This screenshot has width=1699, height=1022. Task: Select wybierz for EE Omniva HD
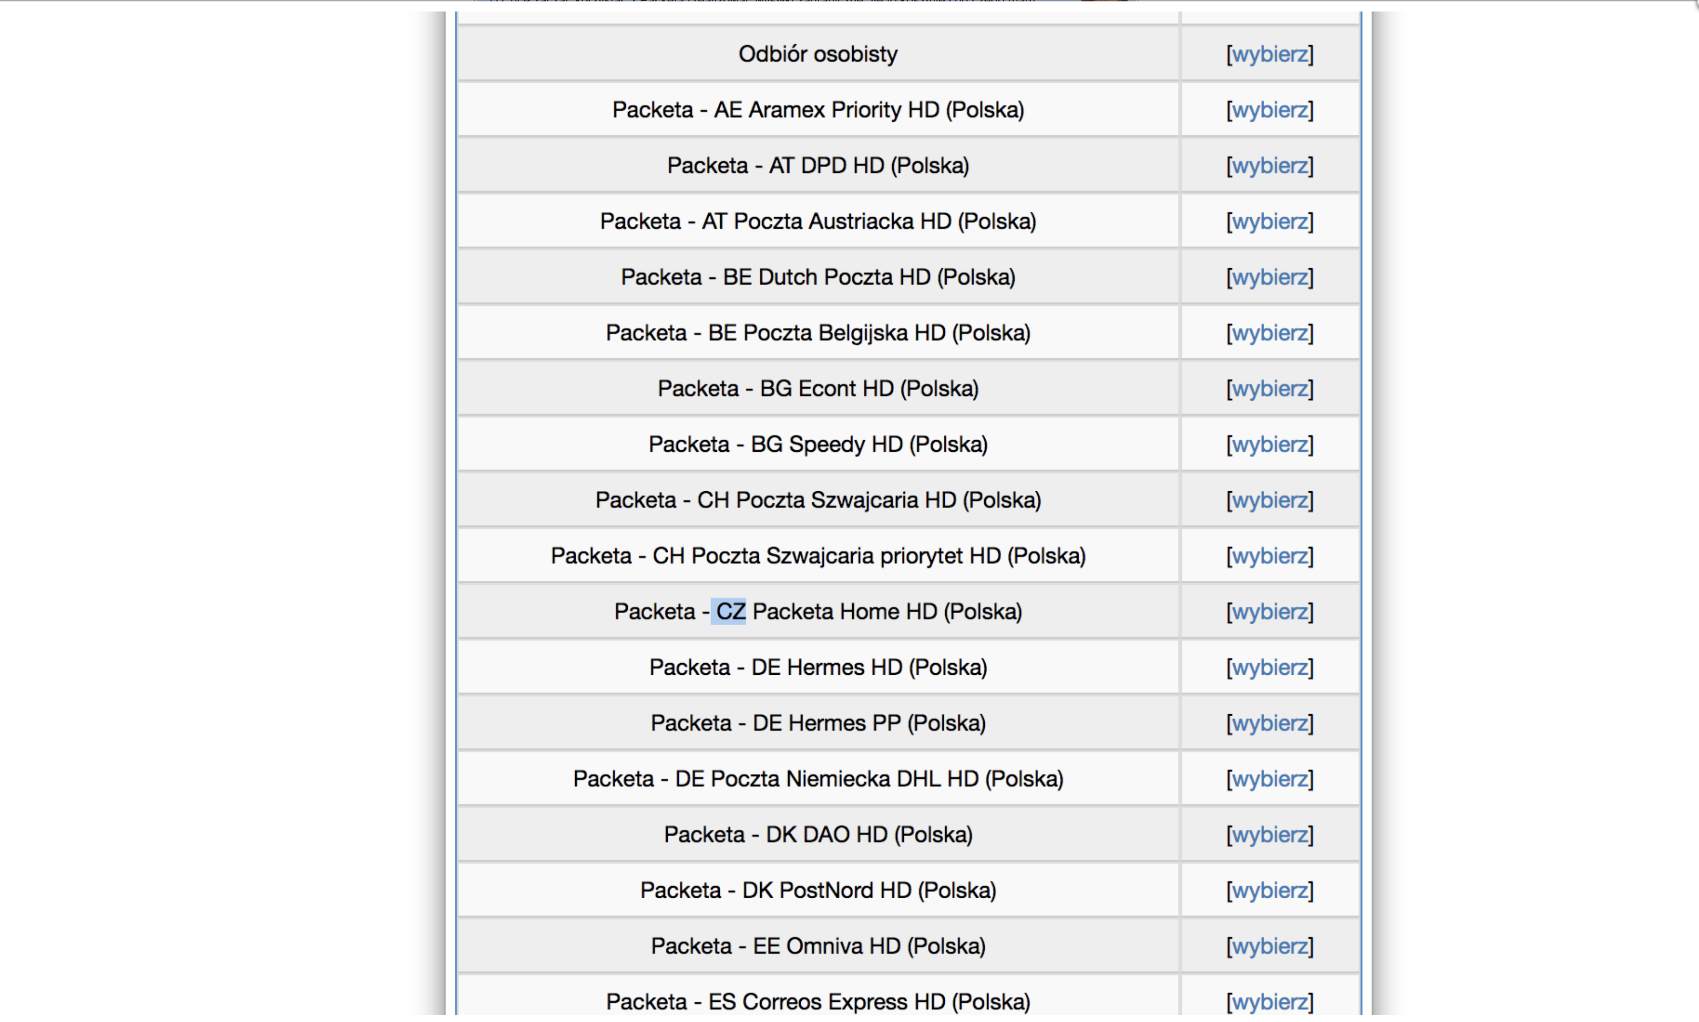pyautogui.click(x=1269, y=947)
